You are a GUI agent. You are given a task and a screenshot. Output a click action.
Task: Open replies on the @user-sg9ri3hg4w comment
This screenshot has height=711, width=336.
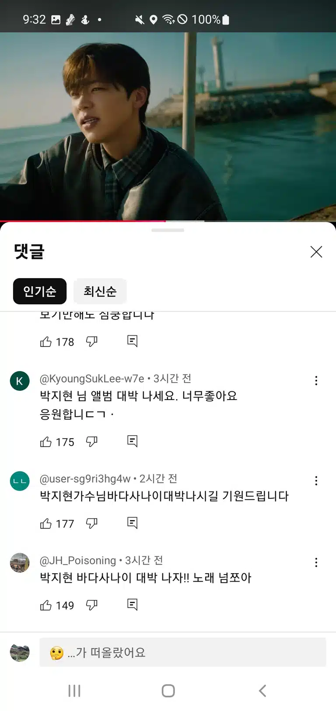point(132,523)
